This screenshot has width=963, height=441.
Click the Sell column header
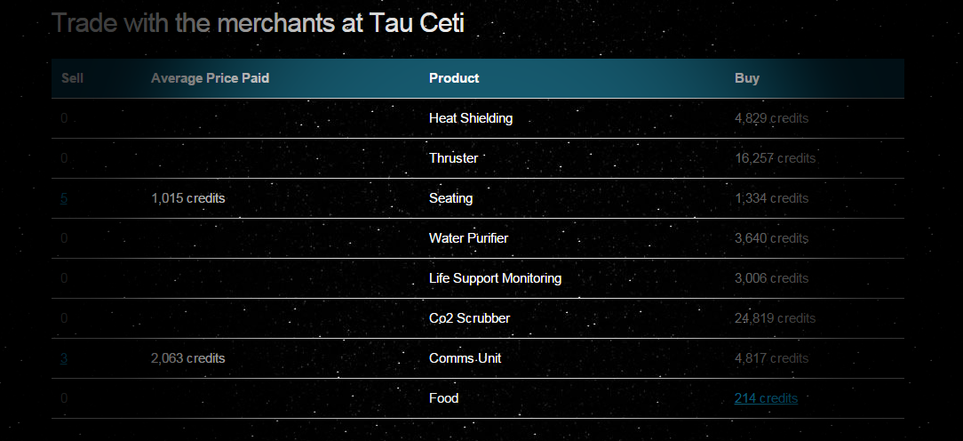click(x=73, y=78)
